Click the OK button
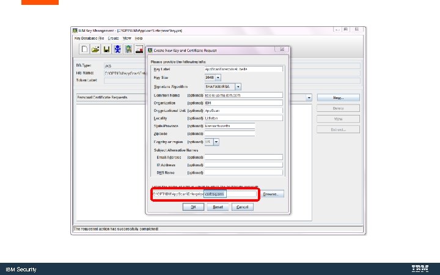This screenshot has width=440, height=275. (193, 207)
